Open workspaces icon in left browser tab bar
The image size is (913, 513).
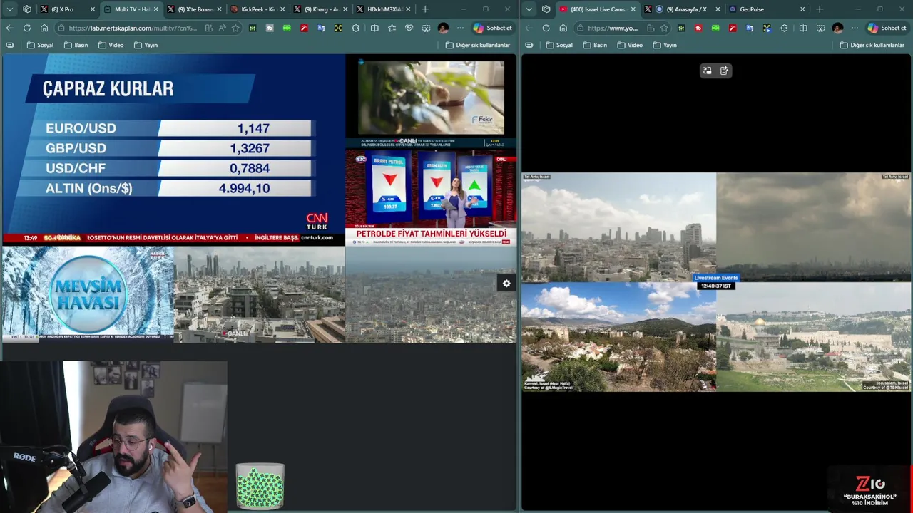click(x=27, y=9)
